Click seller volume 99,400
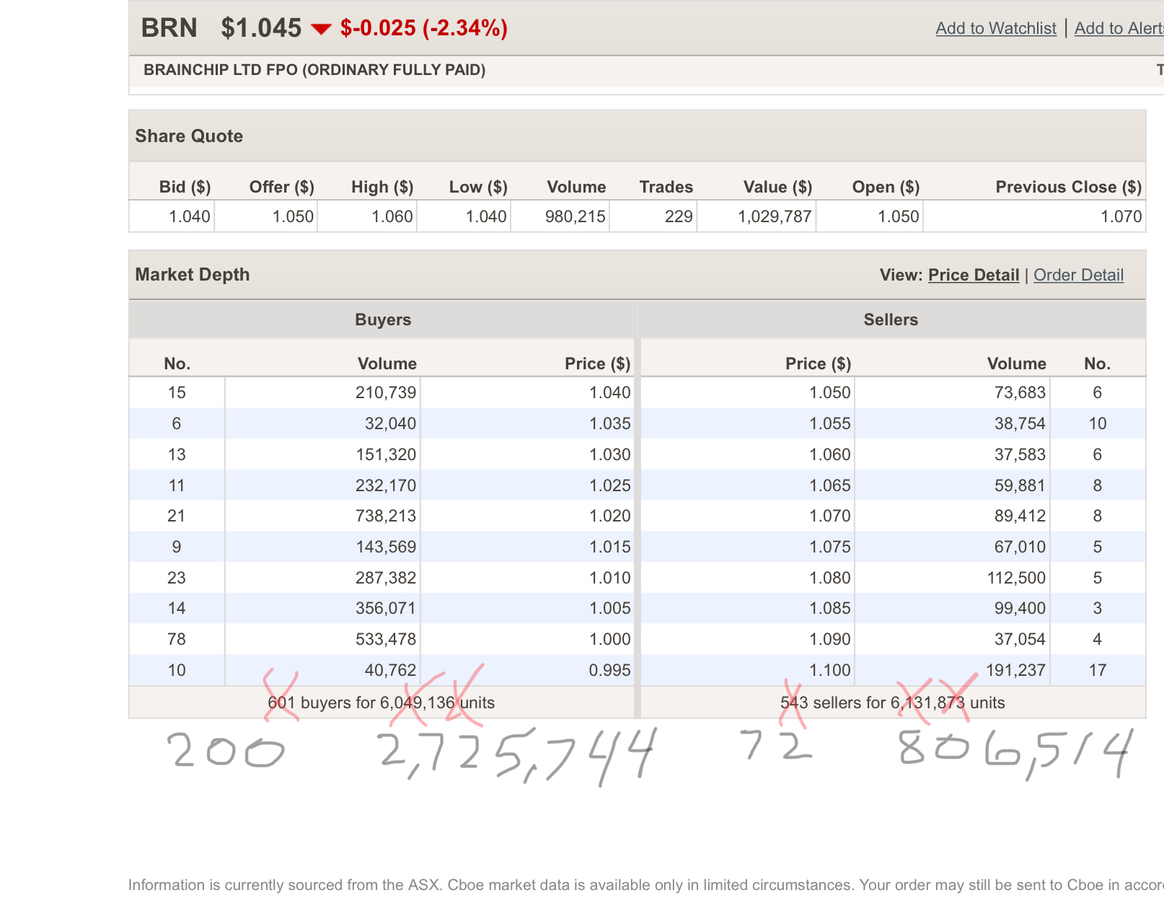This screenshot has height=898, width=1164. point(1020,608)
